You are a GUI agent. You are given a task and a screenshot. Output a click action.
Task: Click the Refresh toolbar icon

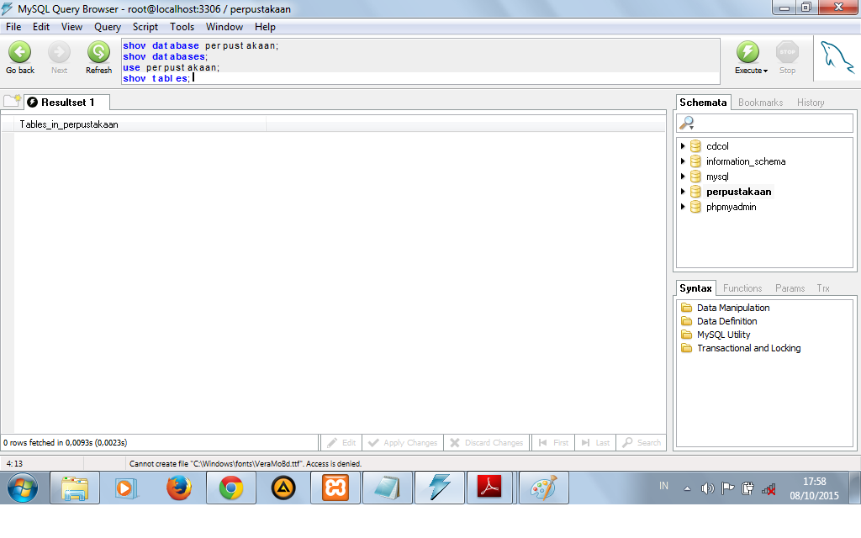(x=99, y=53)
